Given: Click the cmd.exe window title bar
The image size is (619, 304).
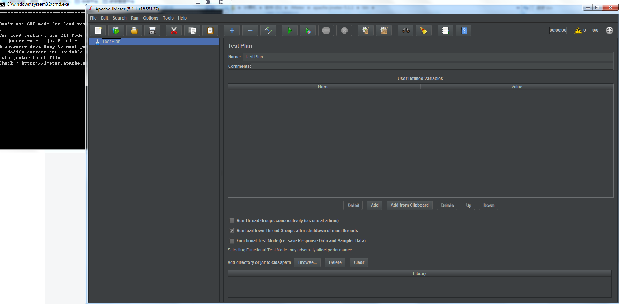Looking at the screenshot, I should [x=43, y=4].
